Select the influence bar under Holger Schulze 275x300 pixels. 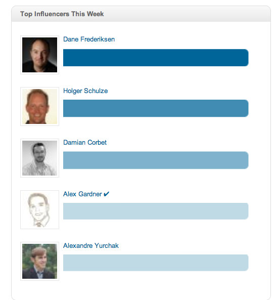(x=156, y=108)
